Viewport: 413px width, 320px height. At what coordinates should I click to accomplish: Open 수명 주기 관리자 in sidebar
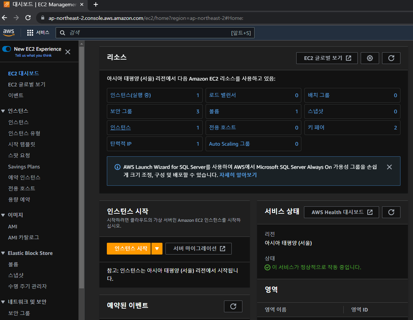[x=27, y=286]
